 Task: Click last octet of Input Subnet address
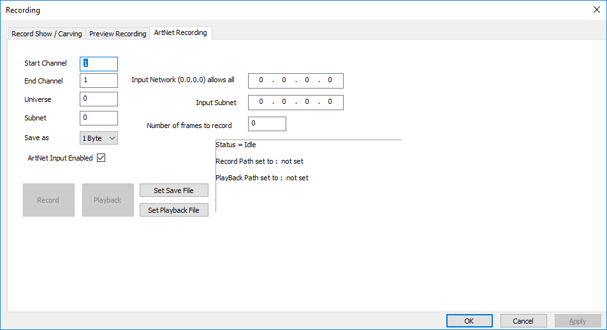330,102
